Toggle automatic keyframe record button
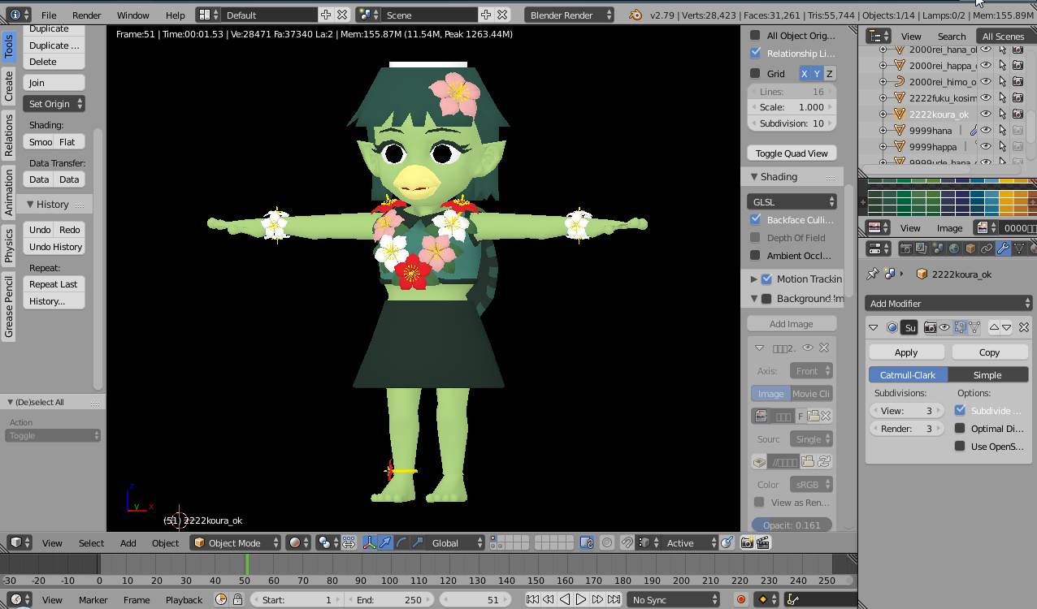This screenshot has height=609, width=1037. [740, 599]
